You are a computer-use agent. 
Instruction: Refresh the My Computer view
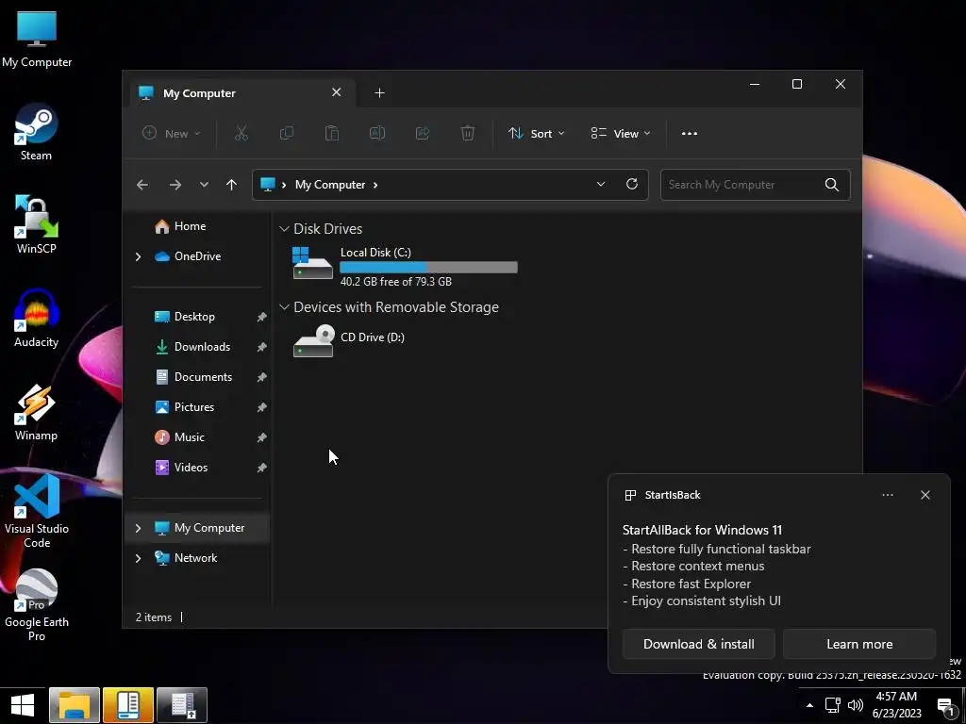tap(631, 184)
